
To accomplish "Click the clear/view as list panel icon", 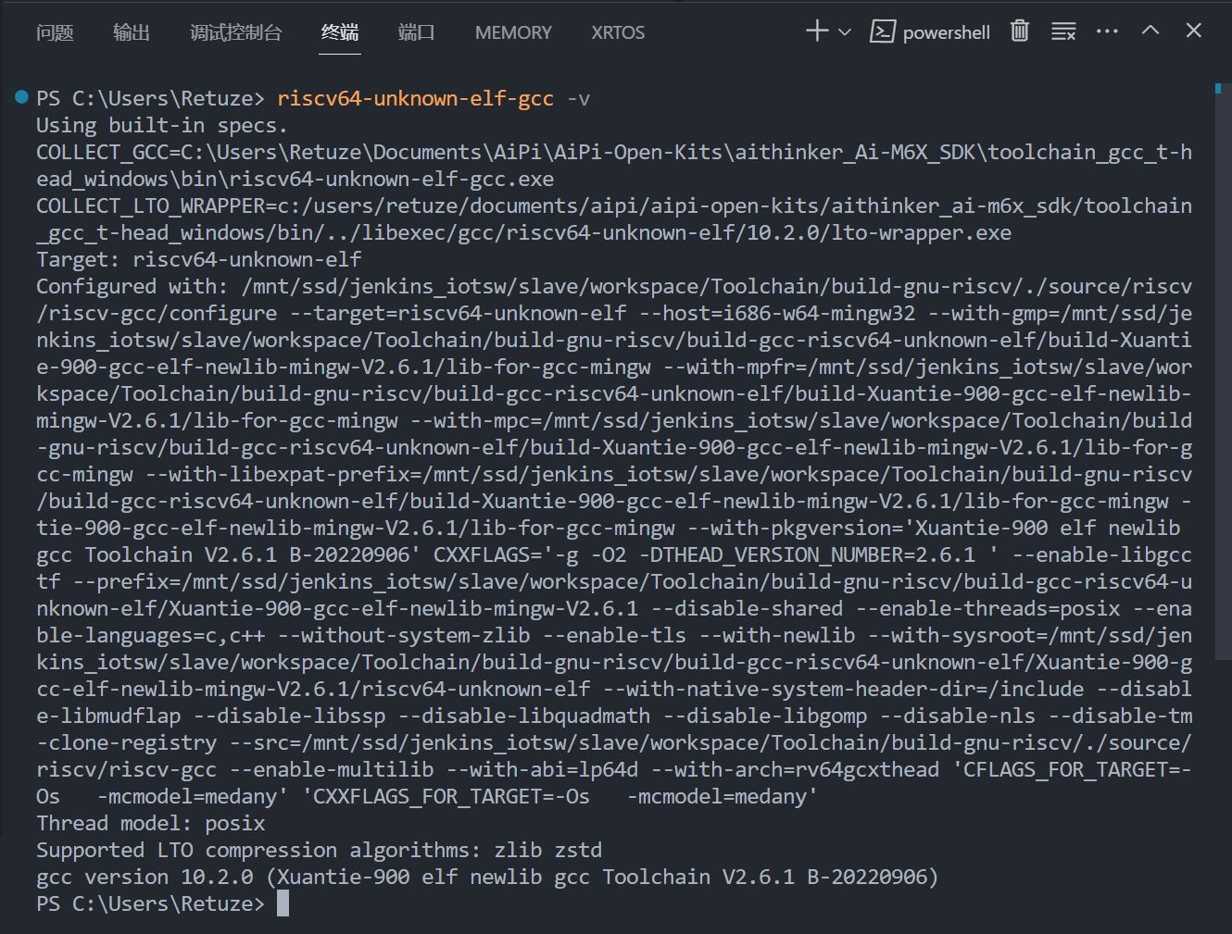I will point(1063,31).
